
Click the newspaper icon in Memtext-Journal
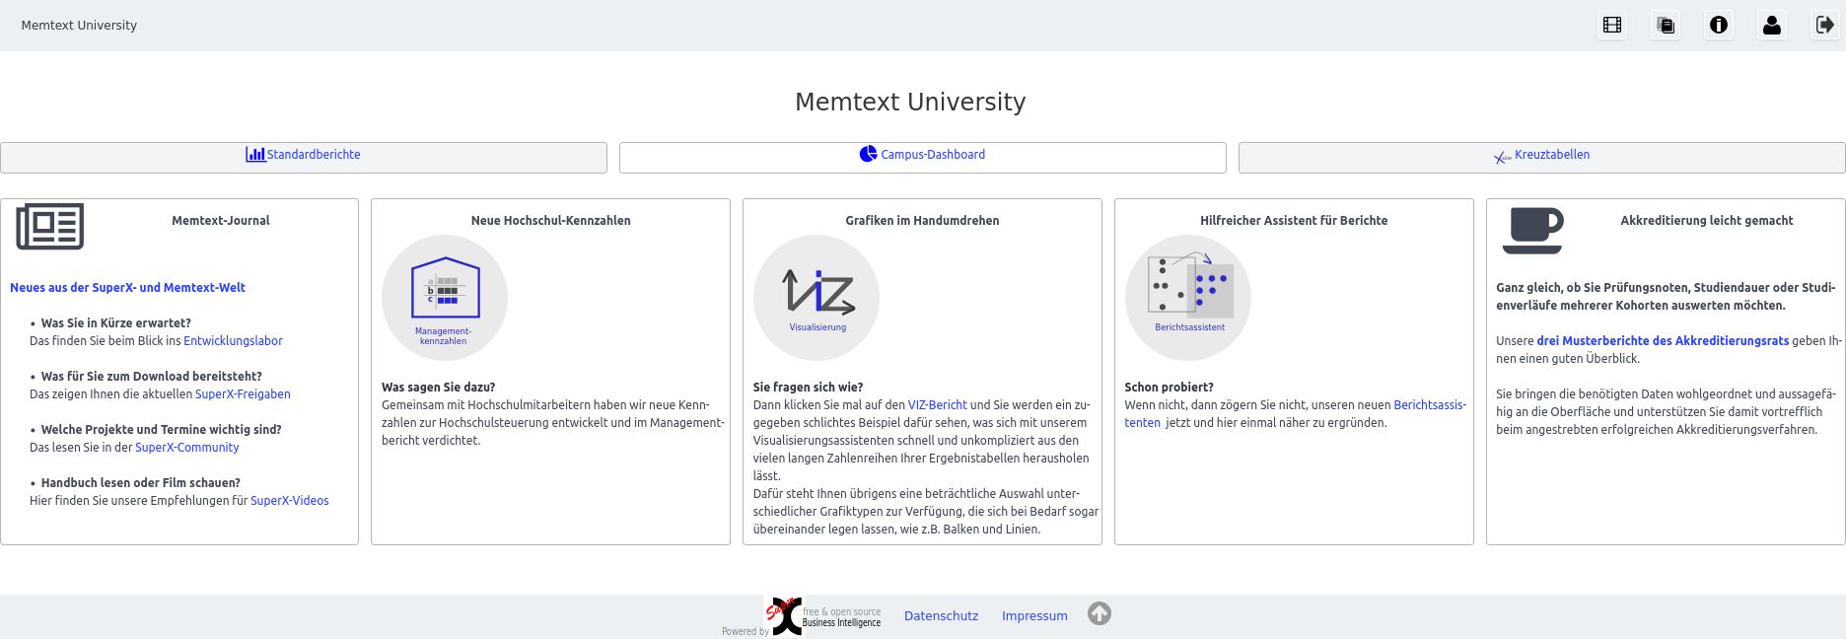click(50, 227)
